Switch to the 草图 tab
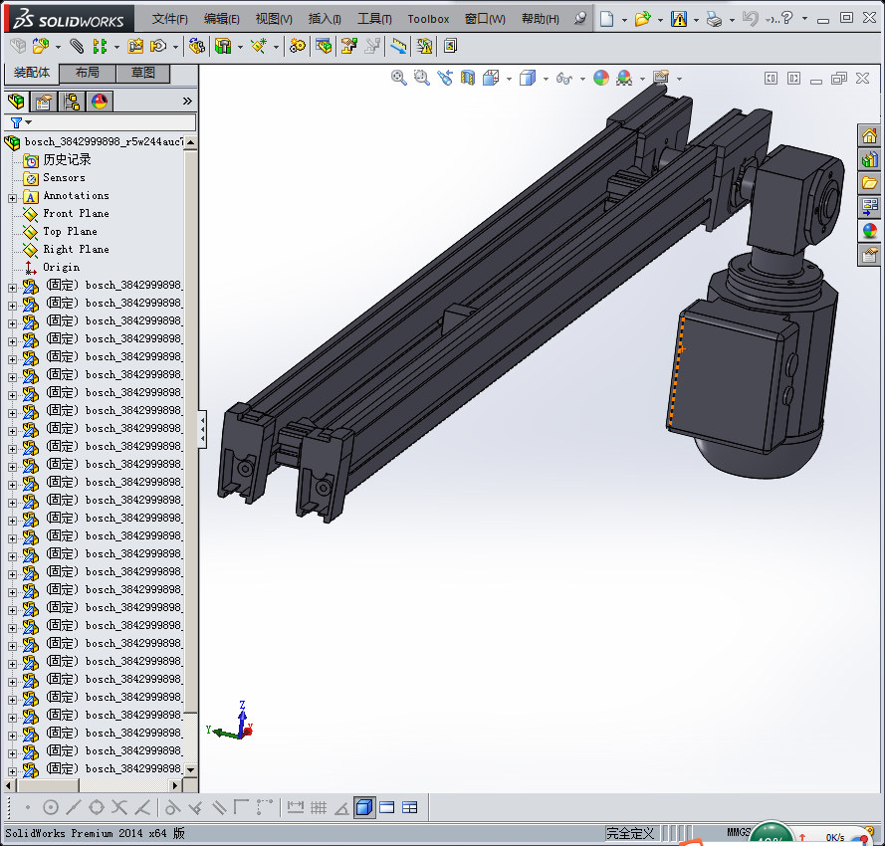 [142, 73]
